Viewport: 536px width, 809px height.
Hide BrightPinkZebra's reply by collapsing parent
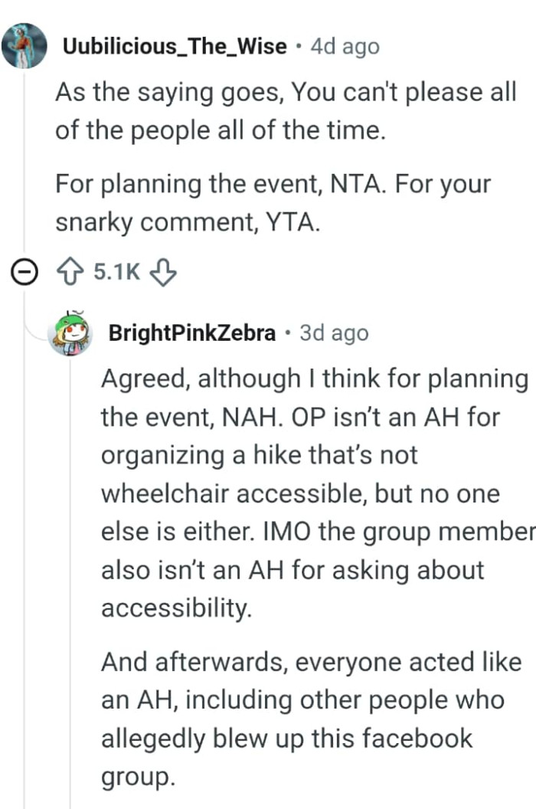point(25,271)
